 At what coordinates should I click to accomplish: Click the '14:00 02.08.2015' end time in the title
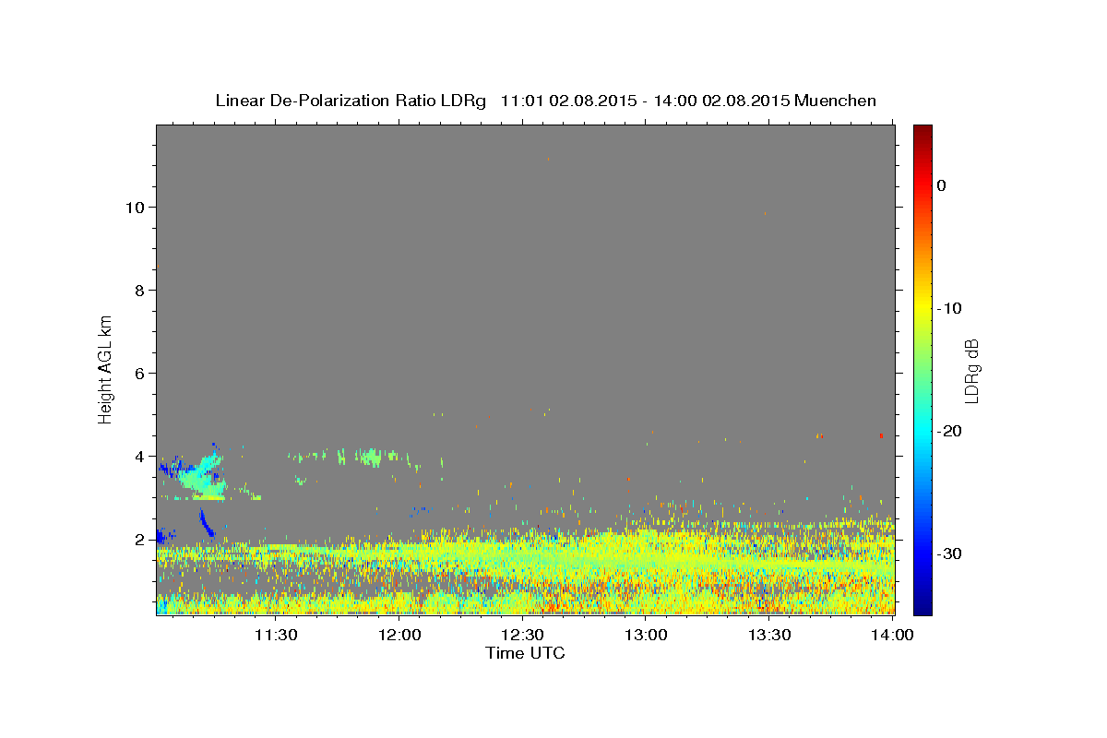click(721, 101)
